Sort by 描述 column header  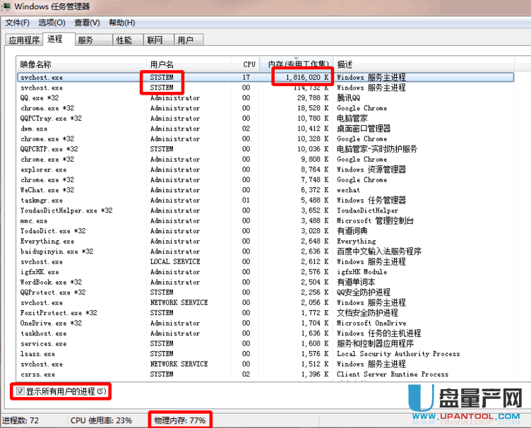point(424,64)
